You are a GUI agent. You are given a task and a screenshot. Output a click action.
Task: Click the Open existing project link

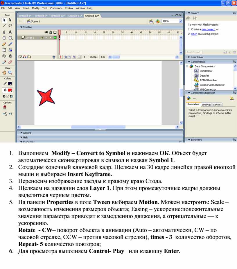[194, 34]
